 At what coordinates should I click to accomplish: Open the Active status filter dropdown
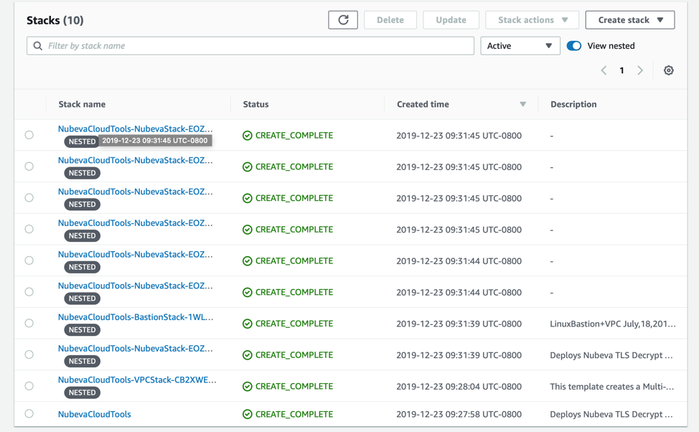tap(520, 46)
